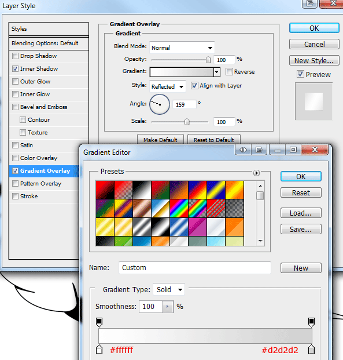Enable the Drop Shadow checkbox
343x360 pixels.
[x=16, y=56]
